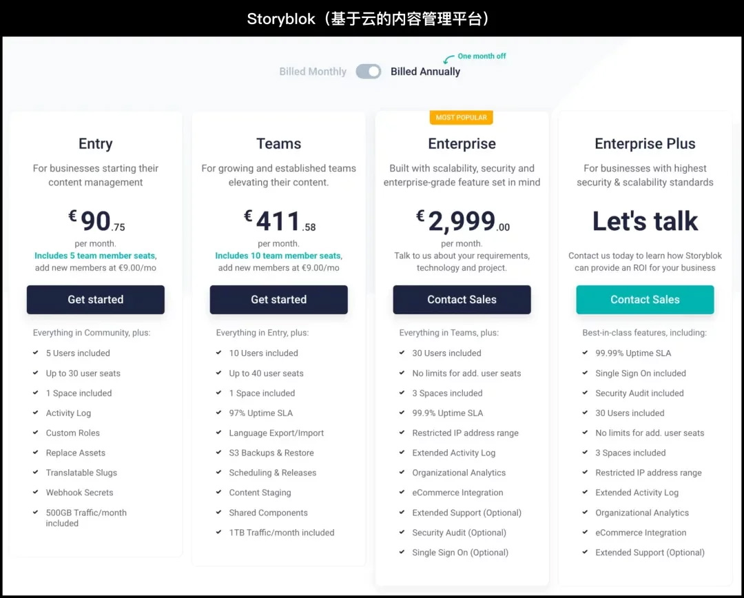Click the '10 Users included' feature
Viewport: 744px width, 598px height.
(263, 353)
